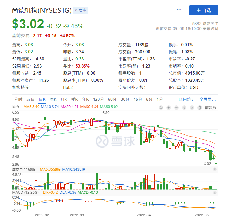The width and height of the screenshot is (230, 220).
Task: Select the 周K weekly chart tab
Action: point(53,99)
